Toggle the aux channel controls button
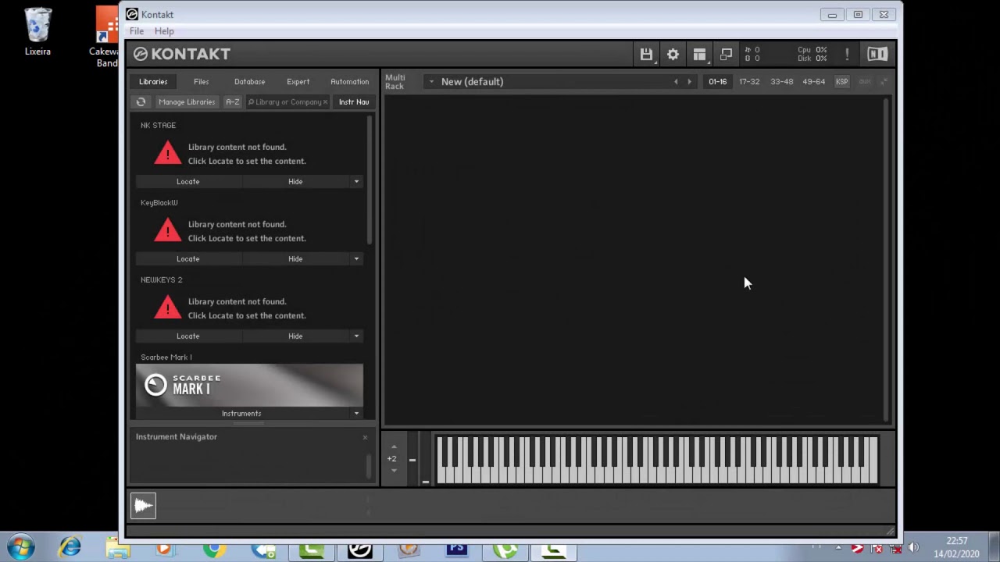 pyautogui.click(x=865, y=81)
